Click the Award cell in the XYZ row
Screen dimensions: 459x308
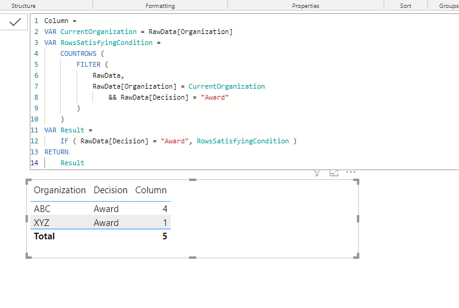tap(106, 223)
